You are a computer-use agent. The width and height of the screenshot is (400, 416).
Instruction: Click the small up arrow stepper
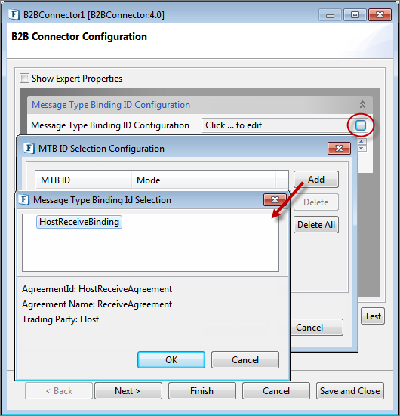[x=362, y=141]
